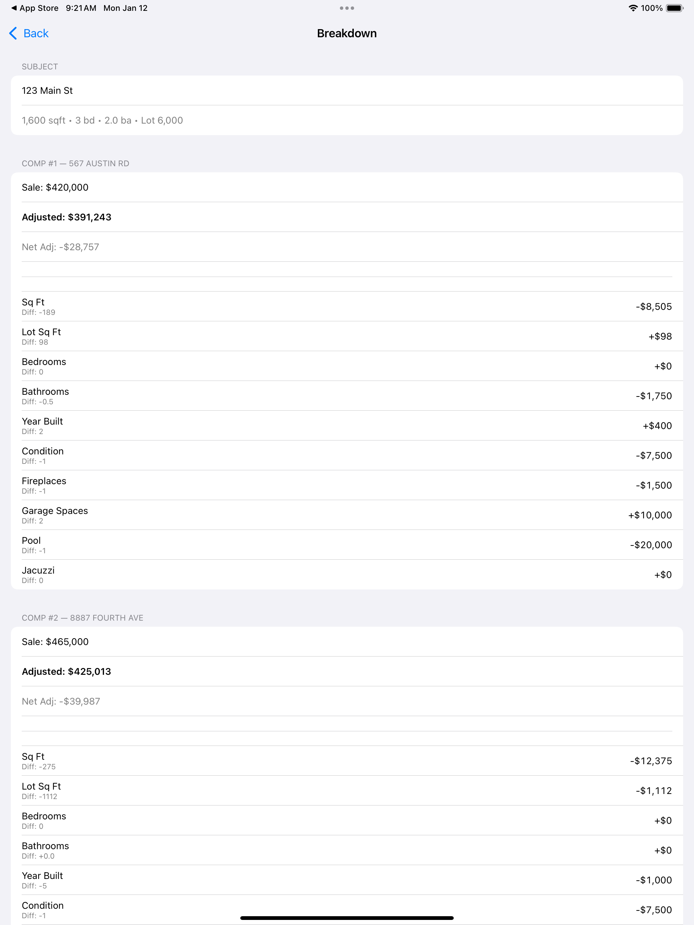This screenshot has height=925, width=694.
Task: Select the Jacuzzi adjustment row
Action: click(347, 575)
